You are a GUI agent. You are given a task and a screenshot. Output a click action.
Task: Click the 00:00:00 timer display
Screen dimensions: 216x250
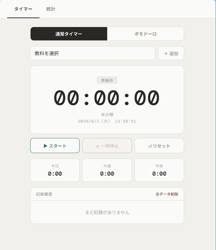pos(107,98)
